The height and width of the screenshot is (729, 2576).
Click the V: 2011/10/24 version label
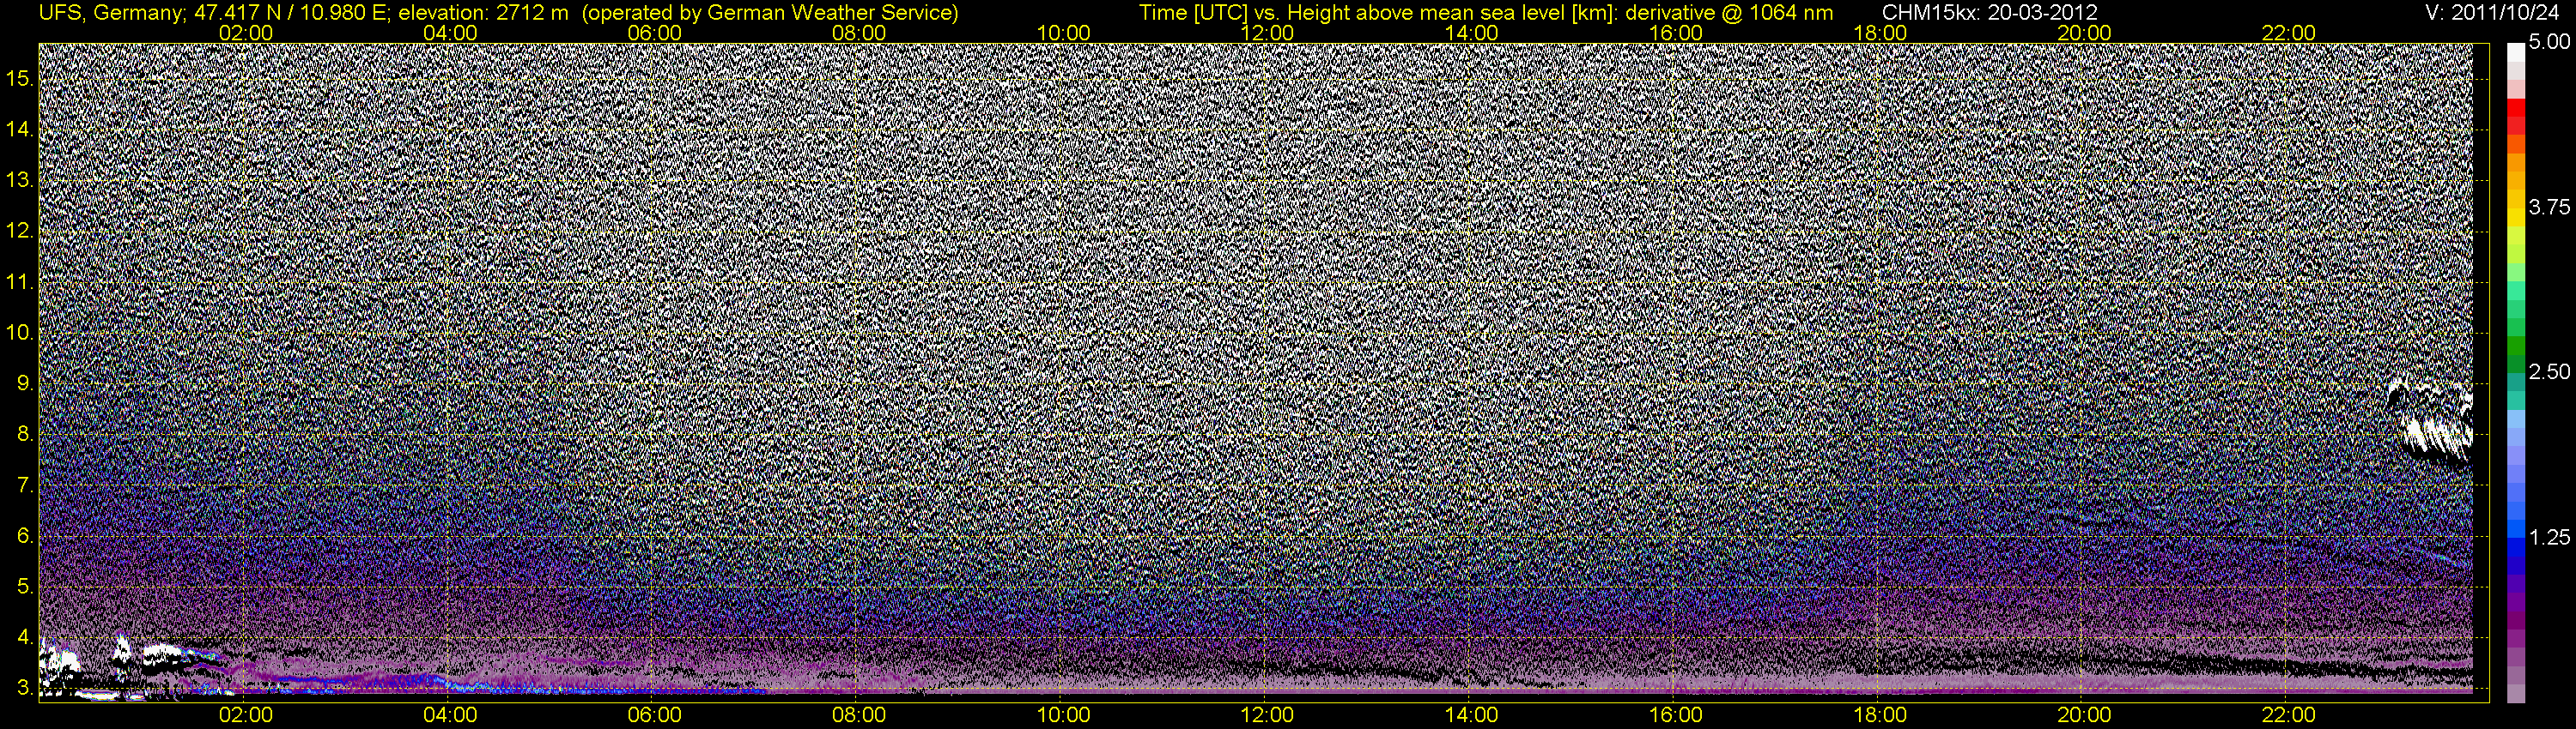pos(2496,13)
